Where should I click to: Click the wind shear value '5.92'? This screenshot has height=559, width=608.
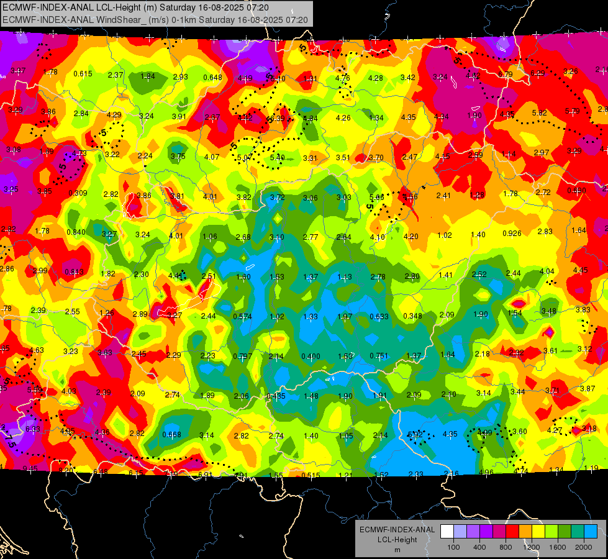coord(414,435)
